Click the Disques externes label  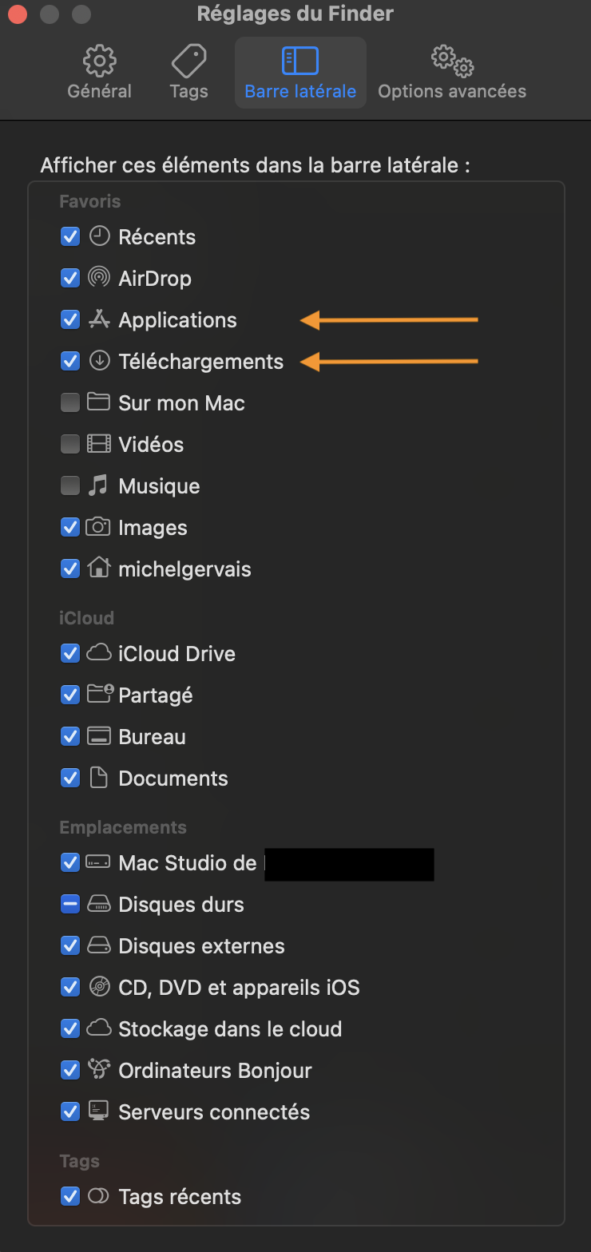pos(201,946)
